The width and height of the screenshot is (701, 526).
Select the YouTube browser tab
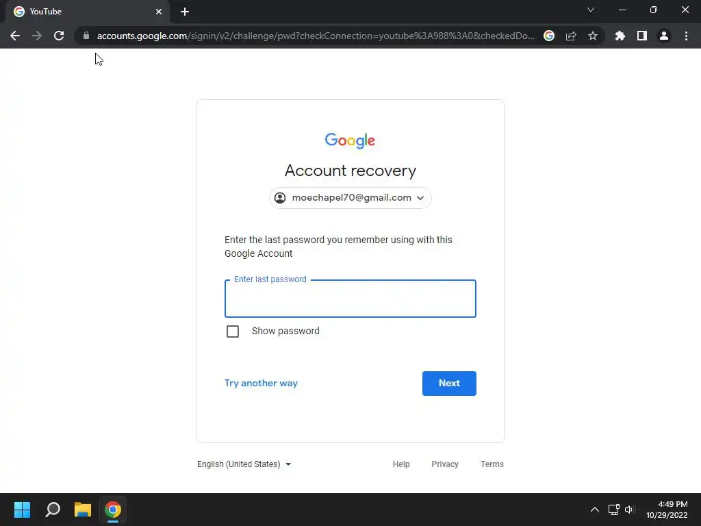pos(88,12)
